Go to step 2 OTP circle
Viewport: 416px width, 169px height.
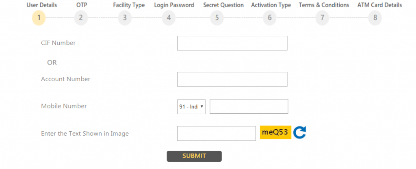(x=81, y=18)
